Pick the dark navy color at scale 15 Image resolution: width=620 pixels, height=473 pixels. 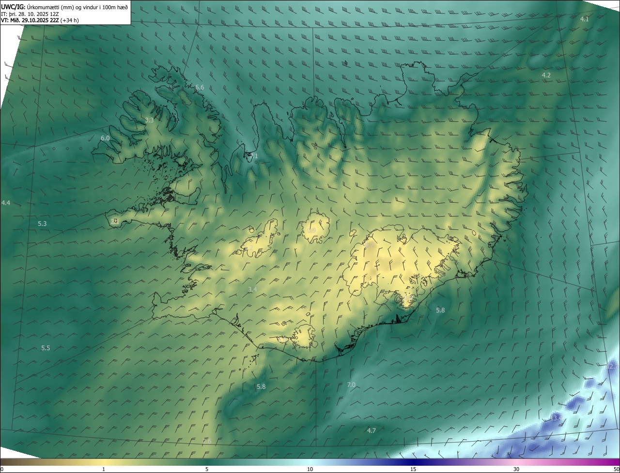(413, 462)
